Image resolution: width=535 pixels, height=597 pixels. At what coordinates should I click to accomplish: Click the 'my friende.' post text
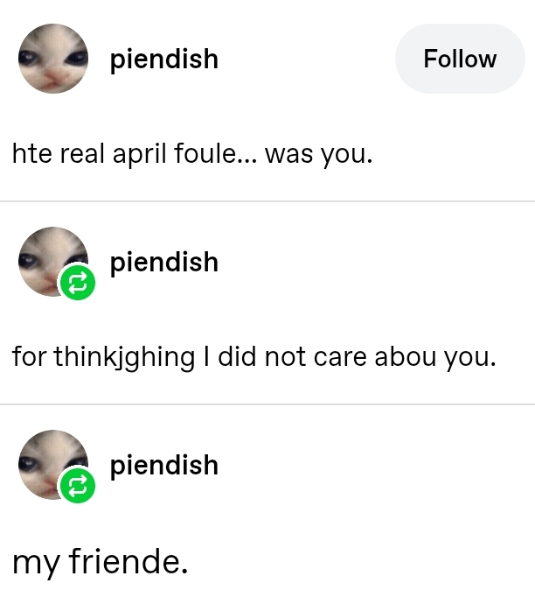pos(100,560)
